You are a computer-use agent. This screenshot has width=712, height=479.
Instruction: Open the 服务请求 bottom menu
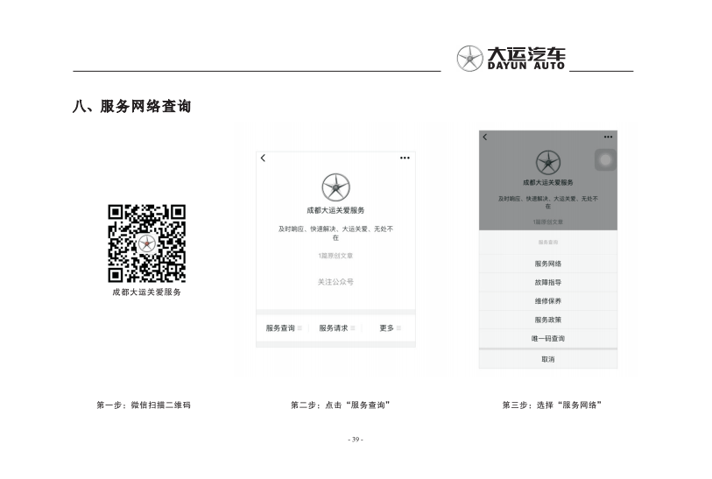336,328
